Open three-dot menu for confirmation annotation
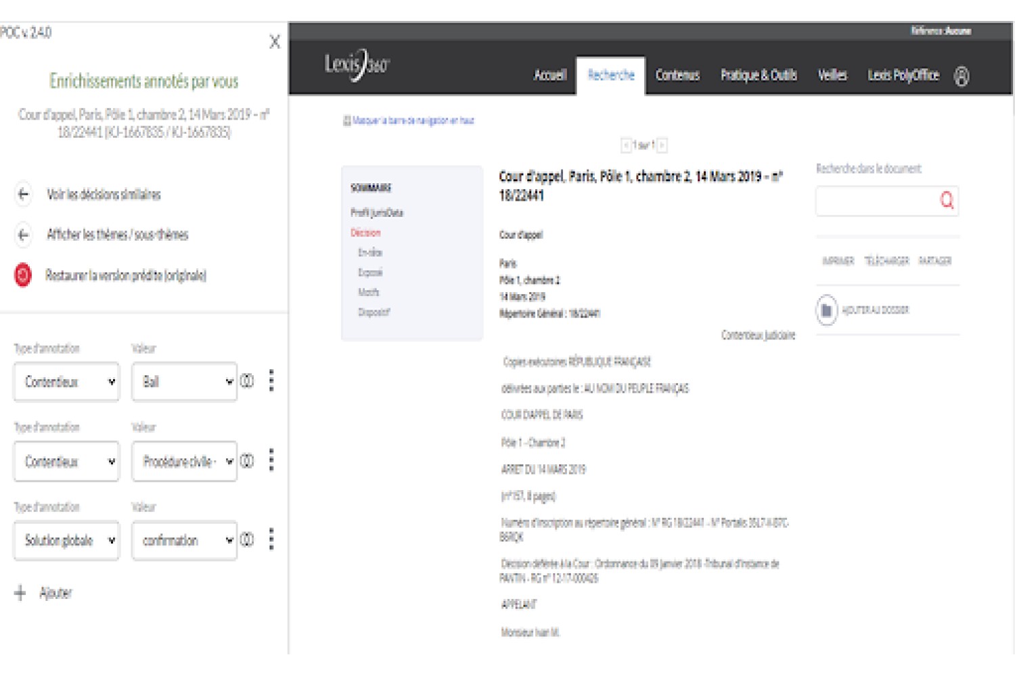This screenshot has width=1015, height=676. point(271,539)
